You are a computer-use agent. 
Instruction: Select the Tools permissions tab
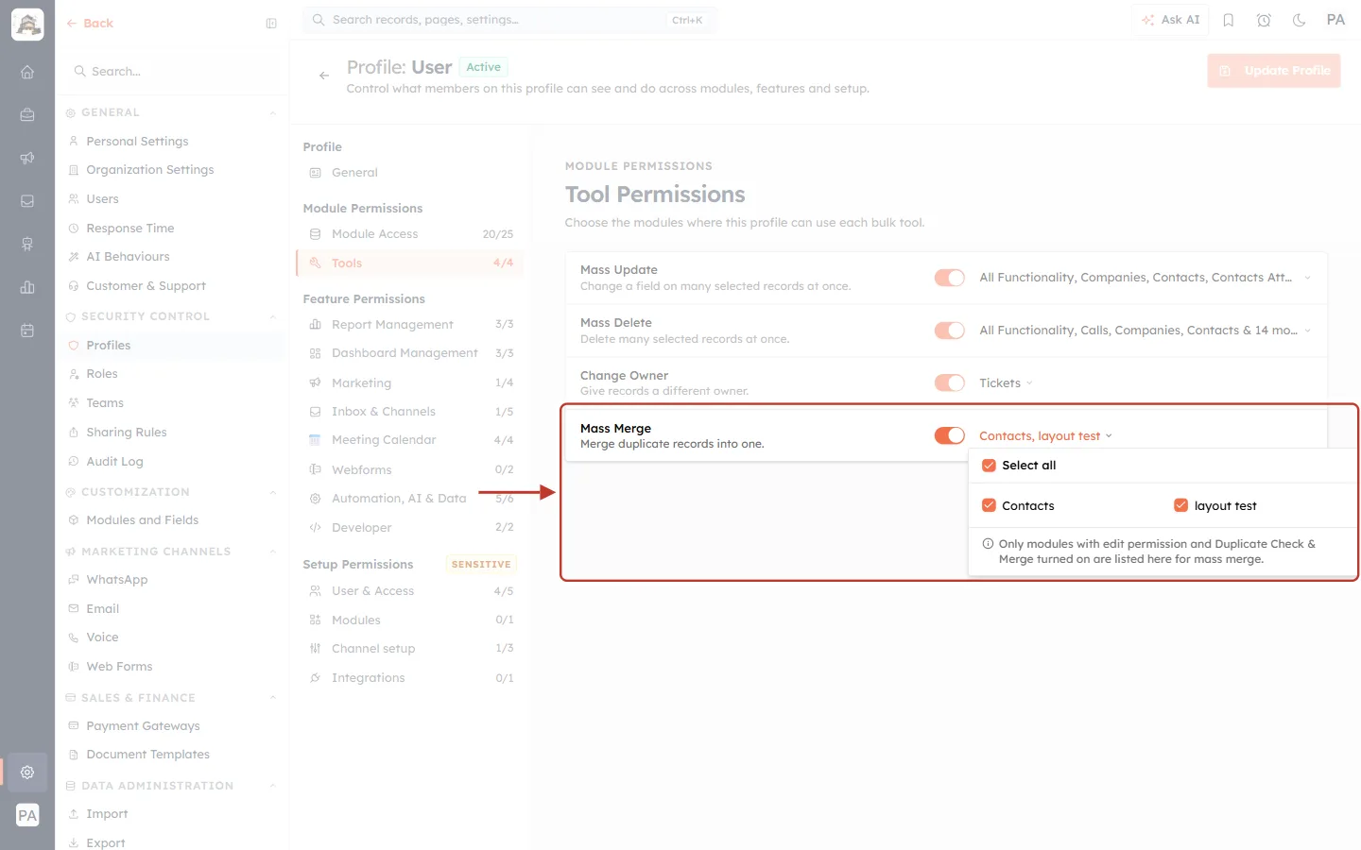[410, 263]
